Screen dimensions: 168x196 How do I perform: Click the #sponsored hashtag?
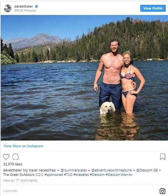(x=54, y=175)
